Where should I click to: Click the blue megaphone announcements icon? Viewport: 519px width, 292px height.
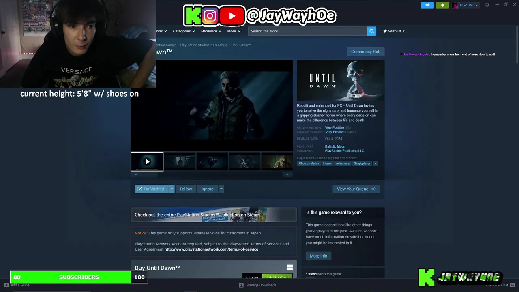tap(427, 5)
